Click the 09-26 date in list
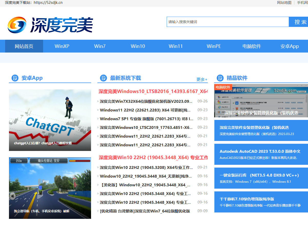 click(x=203, y=101)
